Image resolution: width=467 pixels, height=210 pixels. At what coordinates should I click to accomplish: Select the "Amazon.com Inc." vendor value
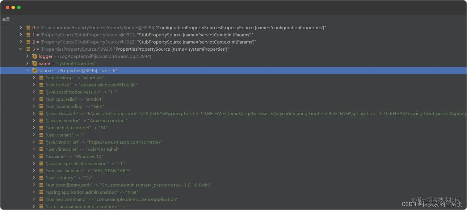tap(107, 120)
